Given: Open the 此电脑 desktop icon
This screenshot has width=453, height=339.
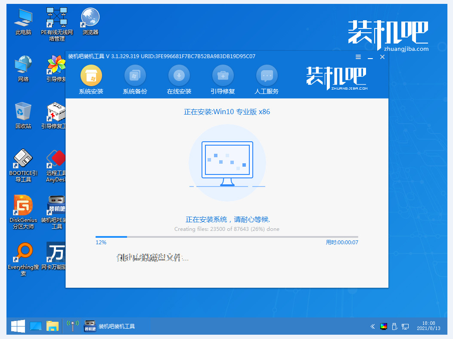Looking at the screenshot, I should (x=23, y=19).
